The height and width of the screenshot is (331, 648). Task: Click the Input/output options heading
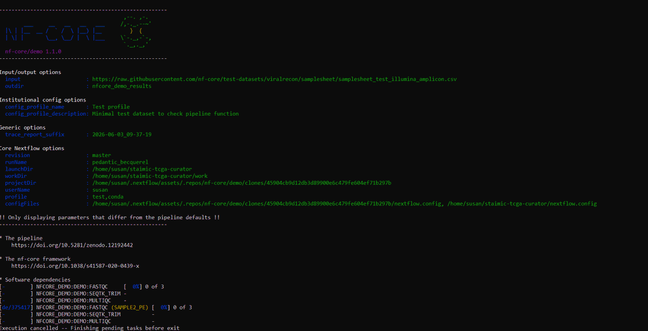tap(31, 72)
